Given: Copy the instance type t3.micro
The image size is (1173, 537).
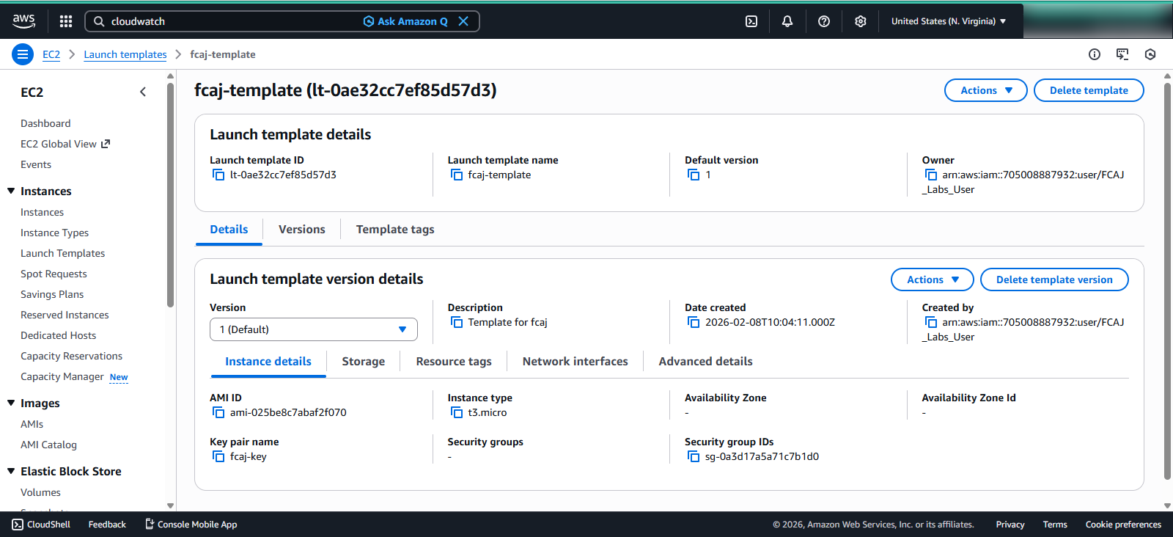Looking at the screenshot, I should pyautogui.click(x=457, y=412).
